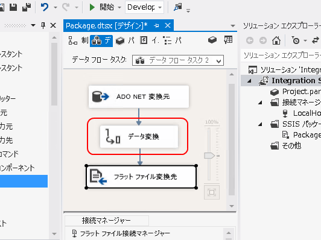Image resolution: width=321 pixels, height=240 pixels.
Task: Open toolbox window options dropdown
Action: coord(33,25)
